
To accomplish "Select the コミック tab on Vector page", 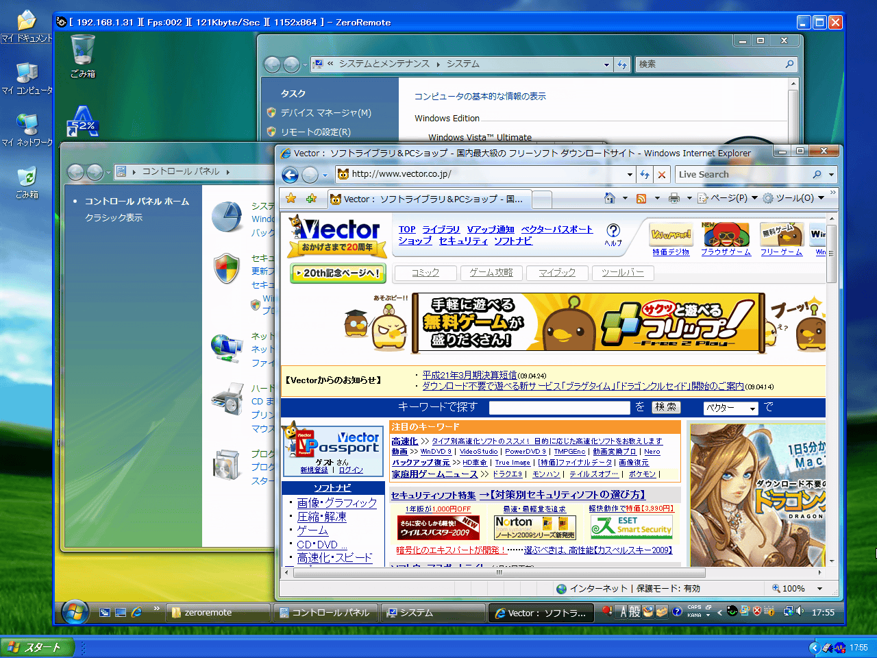I will pyautogui.click(x=425, y=273).
